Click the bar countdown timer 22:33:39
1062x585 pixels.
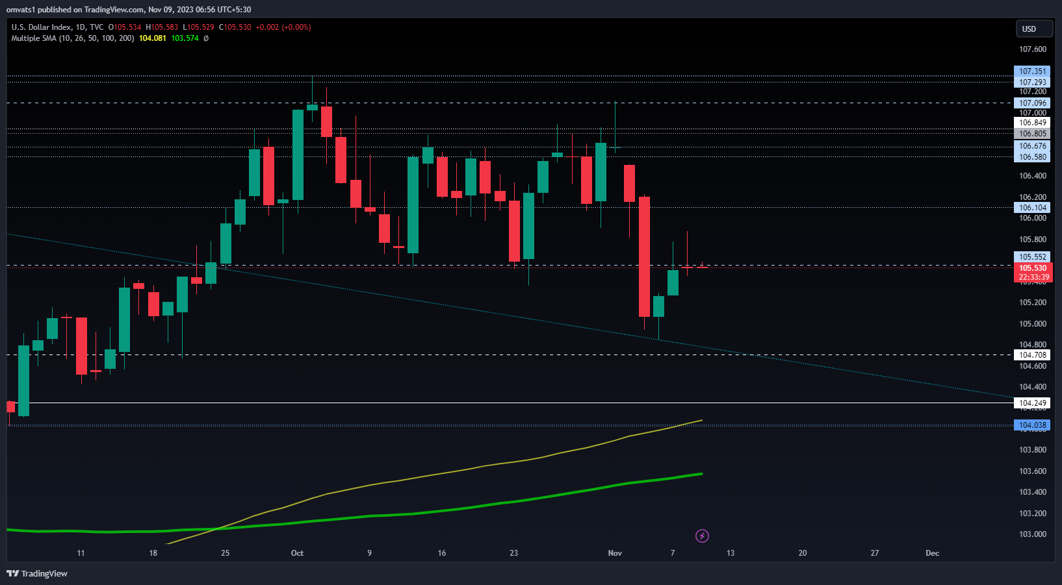pyautogui.click(x=1033, y=277)
